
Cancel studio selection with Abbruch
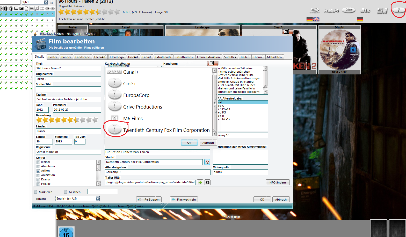(208, 143)
